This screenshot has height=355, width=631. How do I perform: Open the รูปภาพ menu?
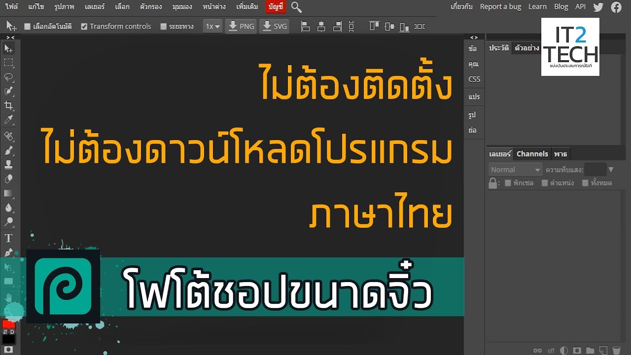pyautogui.click(x=64, y=7)
